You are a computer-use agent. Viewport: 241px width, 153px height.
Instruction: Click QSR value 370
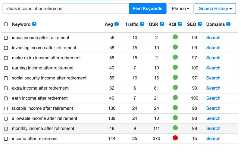[x=156, y=139]
